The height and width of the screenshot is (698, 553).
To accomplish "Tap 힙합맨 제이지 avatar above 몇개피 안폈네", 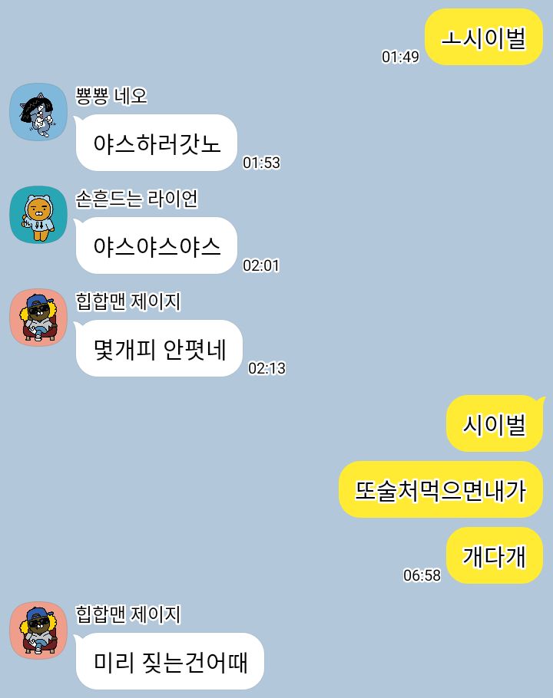I will tap(38, 318).
